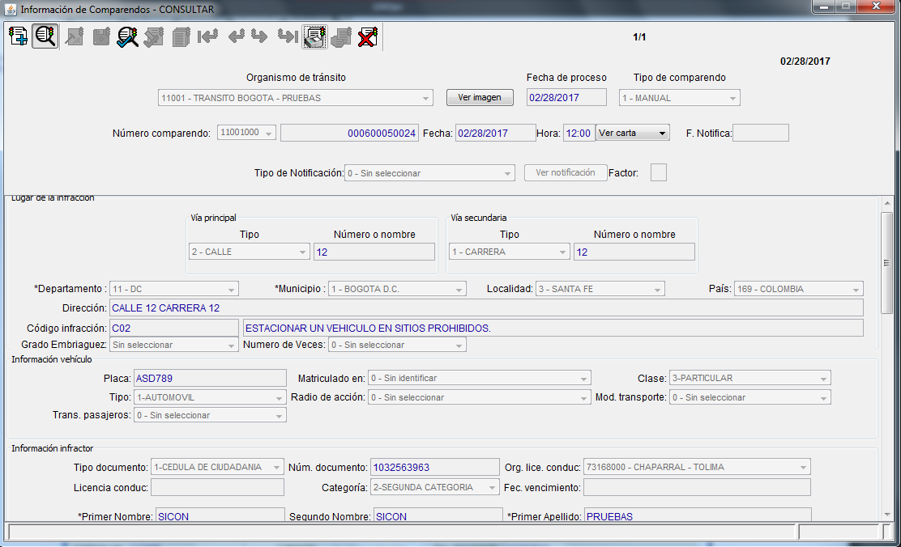Expand the Organismo de tránsito dropdown
Screen dimensions: 901x547
coord(426,98)
